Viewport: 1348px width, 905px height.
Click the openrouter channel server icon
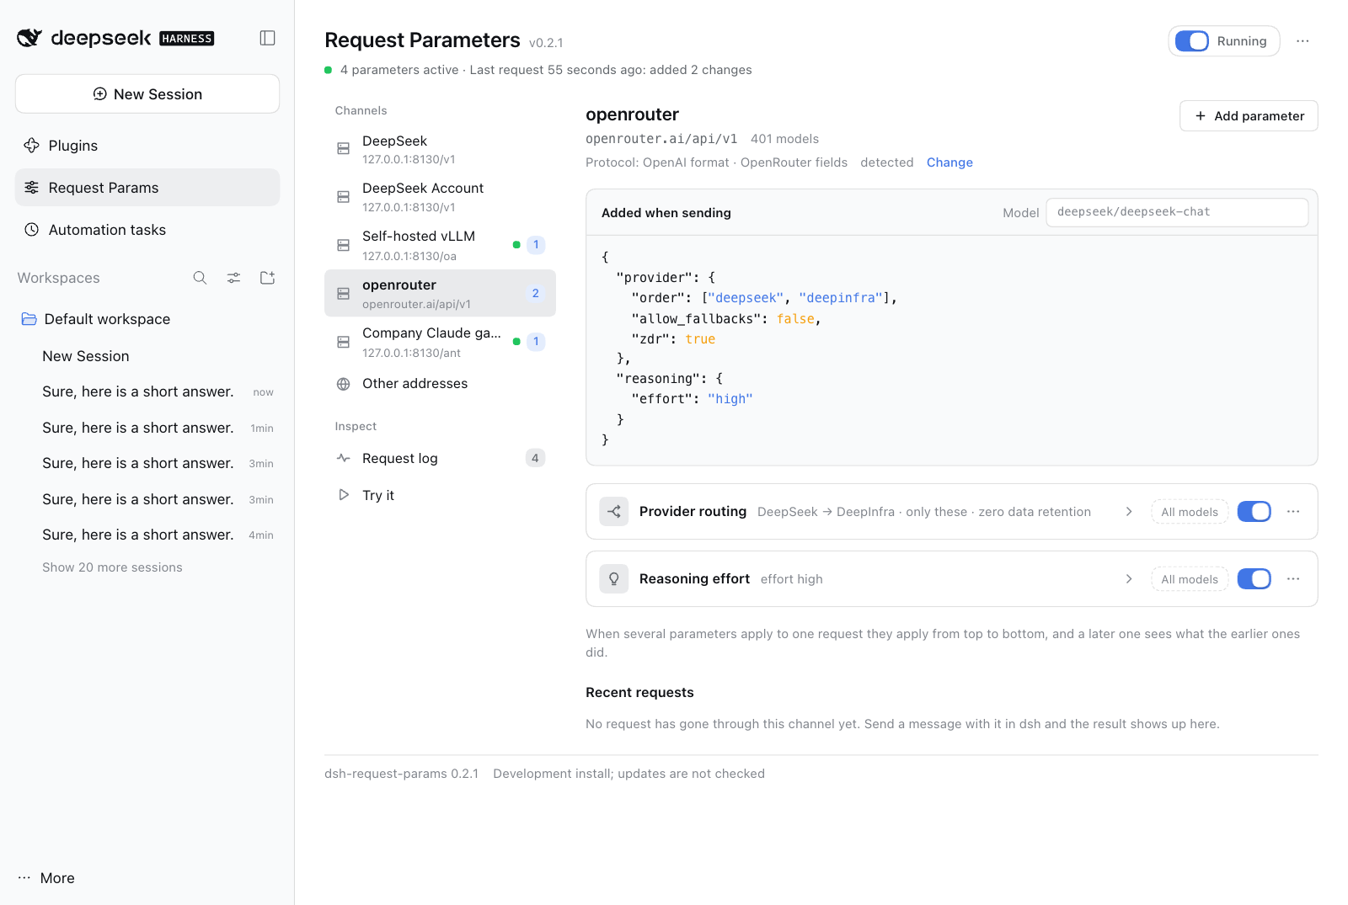(344, 294)
